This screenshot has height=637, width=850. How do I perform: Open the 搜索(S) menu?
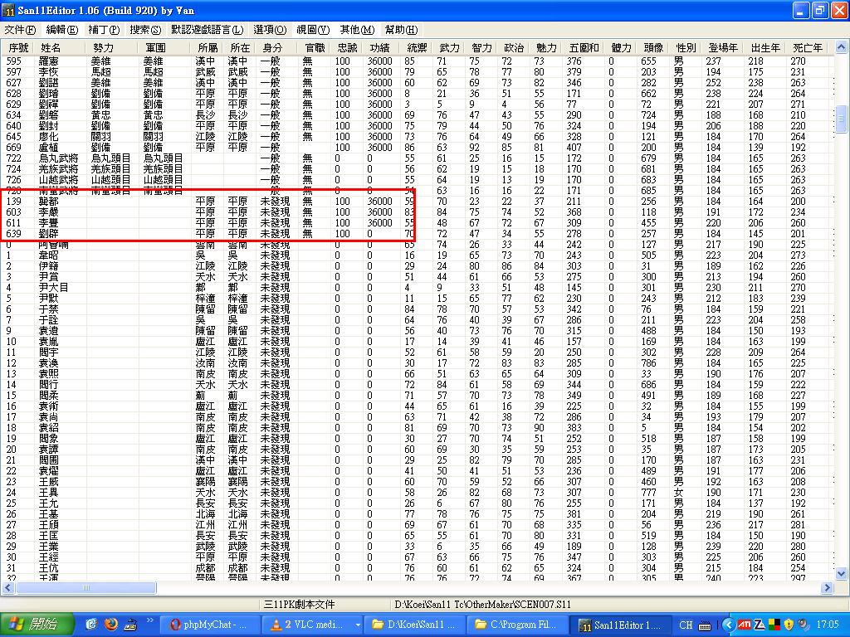145,30
